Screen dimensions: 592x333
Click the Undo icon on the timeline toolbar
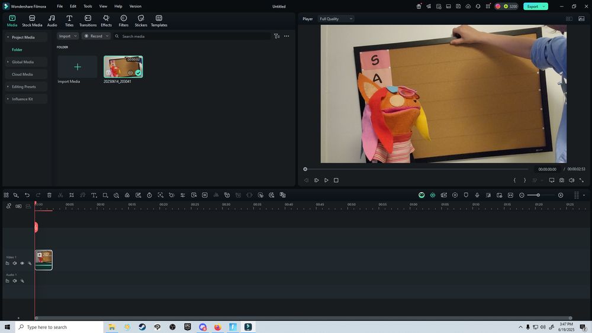[x=27, y=195]
